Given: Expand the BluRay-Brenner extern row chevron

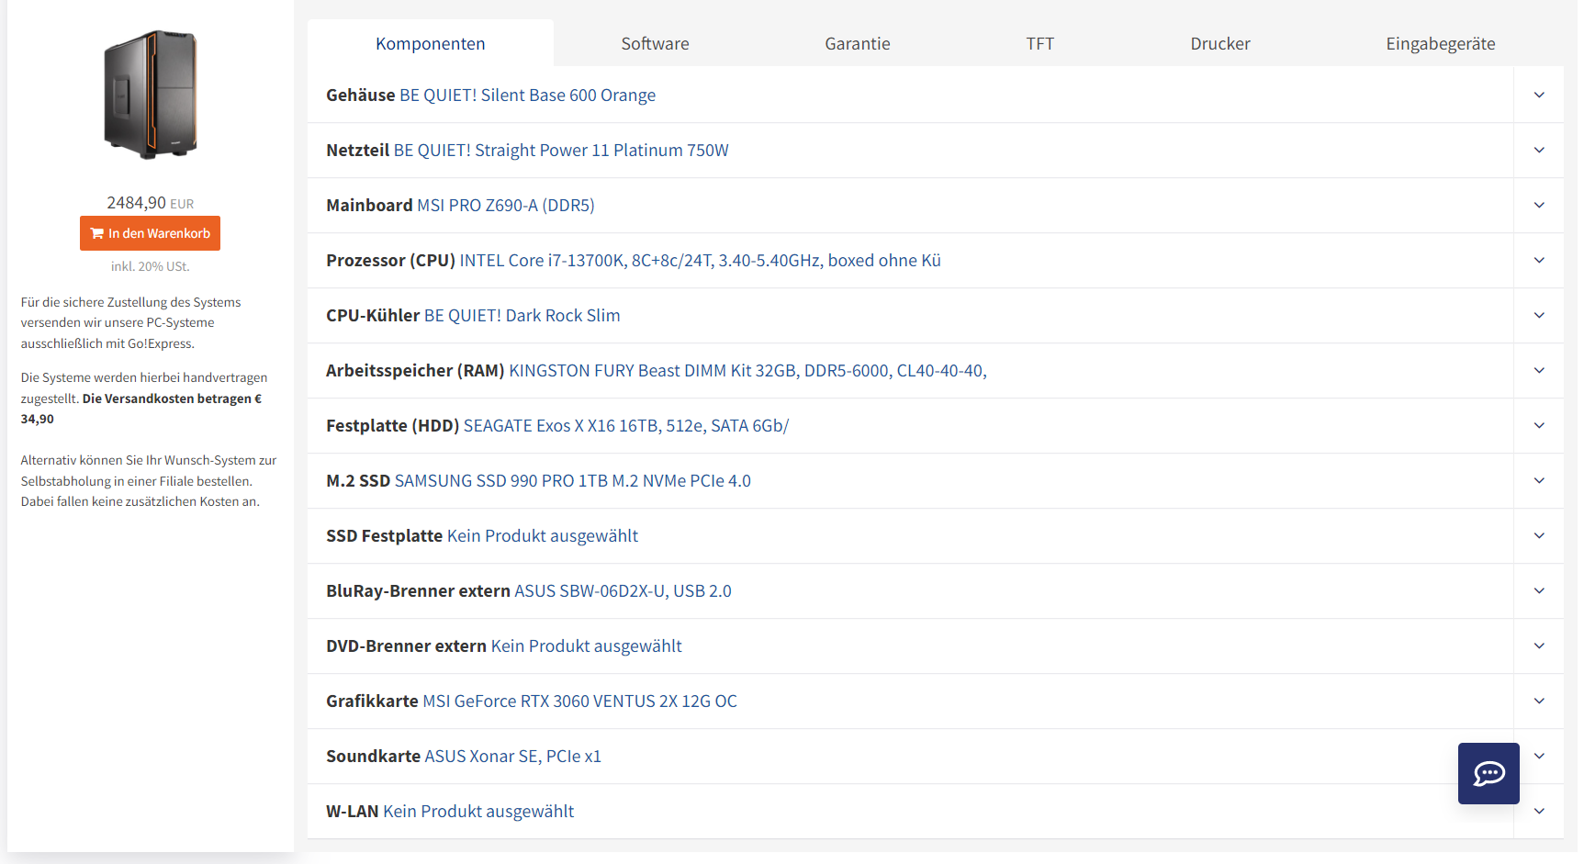Looking at the screenshot, I should (1539, 590).
